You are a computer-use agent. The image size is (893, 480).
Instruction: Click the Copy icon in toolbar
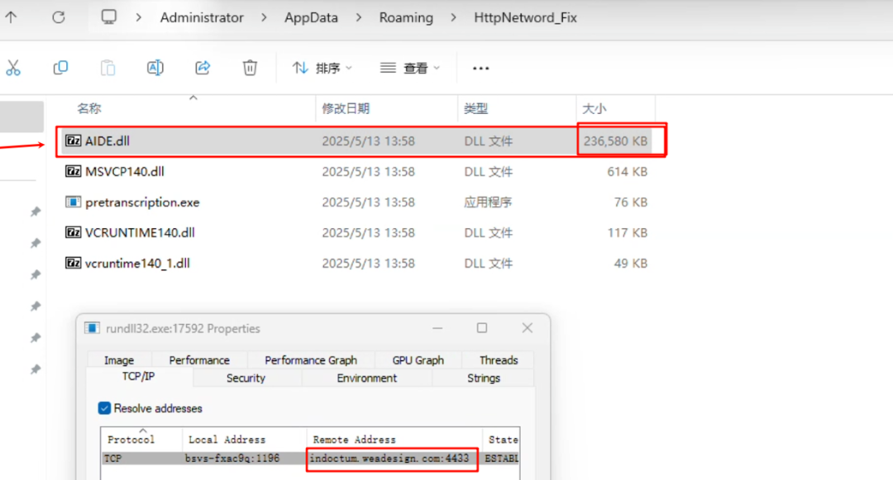click(x=60, y=68)
